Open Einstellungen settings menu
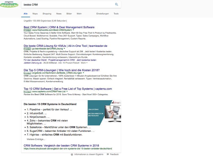The height and width of the screenshot is (156, 213). pos(103,14)
